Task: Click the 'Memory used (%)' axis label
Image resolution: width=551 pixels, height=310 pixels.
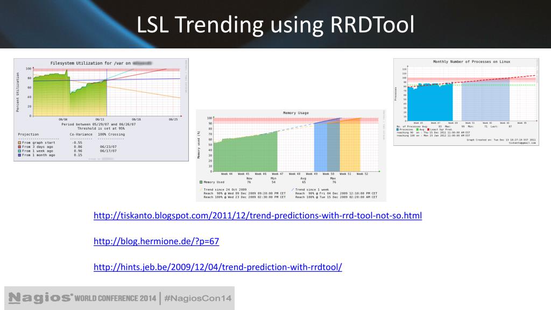Action: click(x=199, y=145)
